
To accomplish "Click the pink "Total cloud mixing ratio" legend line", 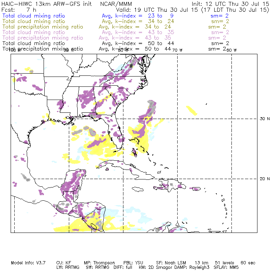I will 34,32.
